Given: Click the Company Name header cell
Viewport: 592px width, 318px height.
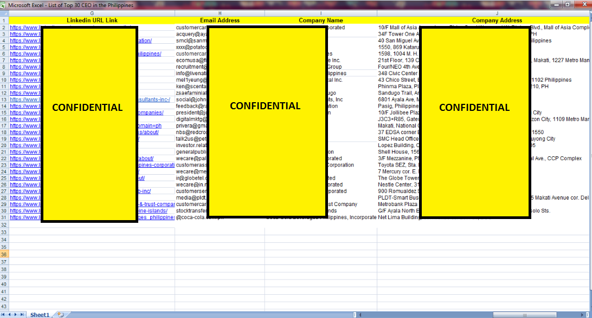Looking at the screenshot, I should pos(320,21).
